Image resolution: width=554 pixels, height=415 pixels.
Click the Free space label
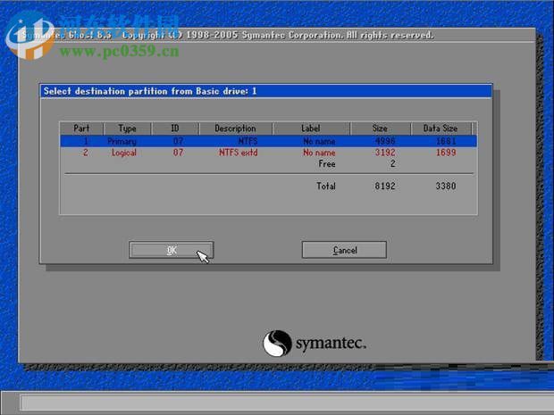[x=327, y=164]
